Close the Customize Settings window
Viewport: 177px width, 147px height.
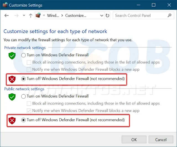coord(169,5)
